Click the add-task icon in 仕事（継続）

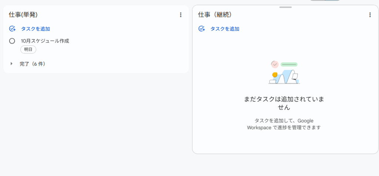[x=202, y=29]
